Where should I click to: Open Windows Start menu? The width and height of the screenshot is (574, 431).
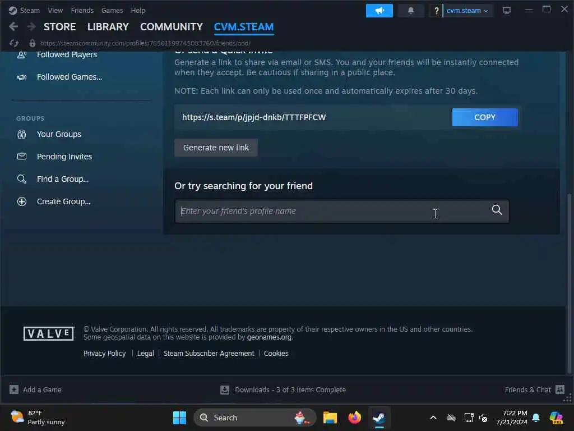click(x=179, y=418)
